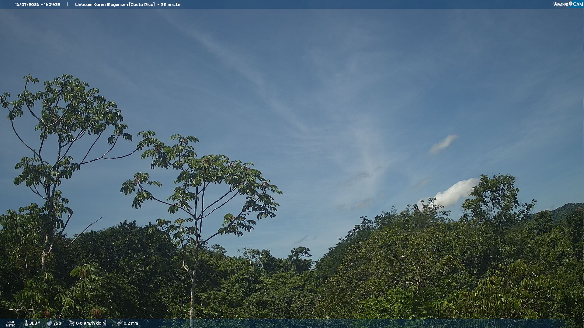Select the 0.0 Km/h da N wind reading

click(91, 323)
